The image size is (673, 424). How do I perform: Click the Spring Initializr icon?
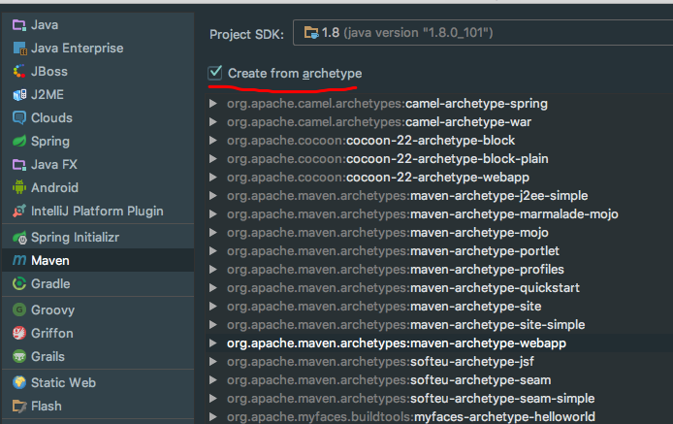19,238
